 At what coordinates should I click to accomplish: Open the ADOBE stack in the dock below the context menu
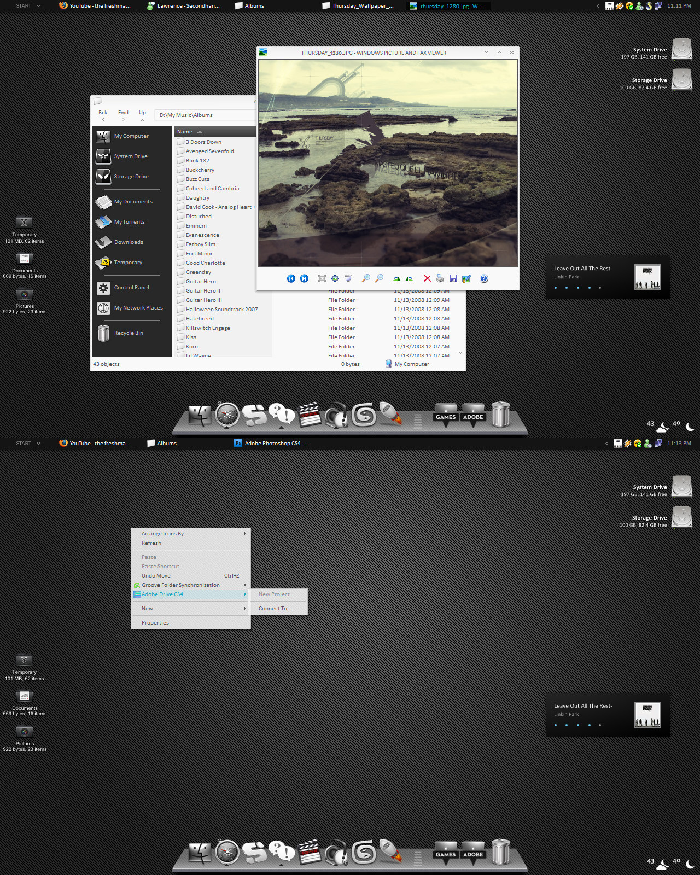(473, 853)
